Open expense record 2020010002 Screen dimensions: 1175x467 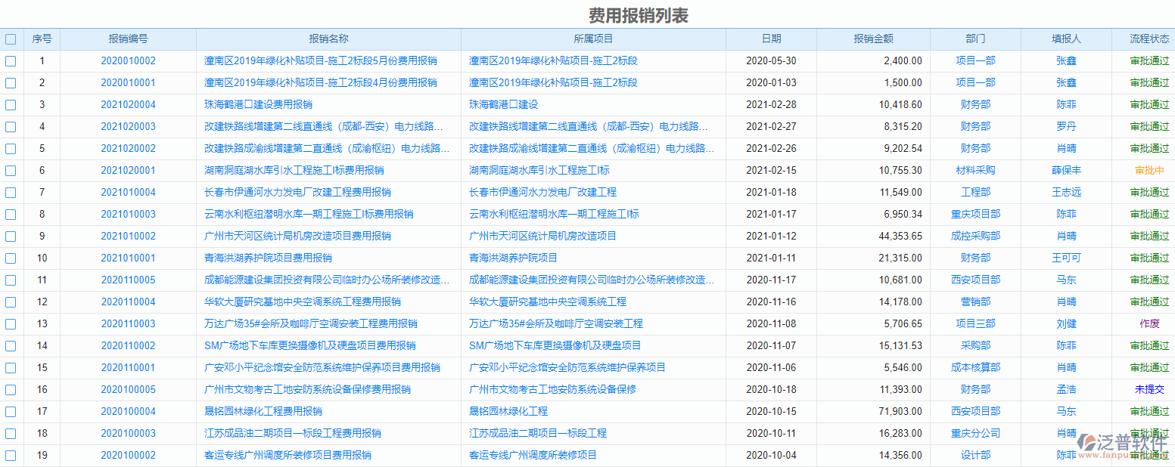pos(129,60)
